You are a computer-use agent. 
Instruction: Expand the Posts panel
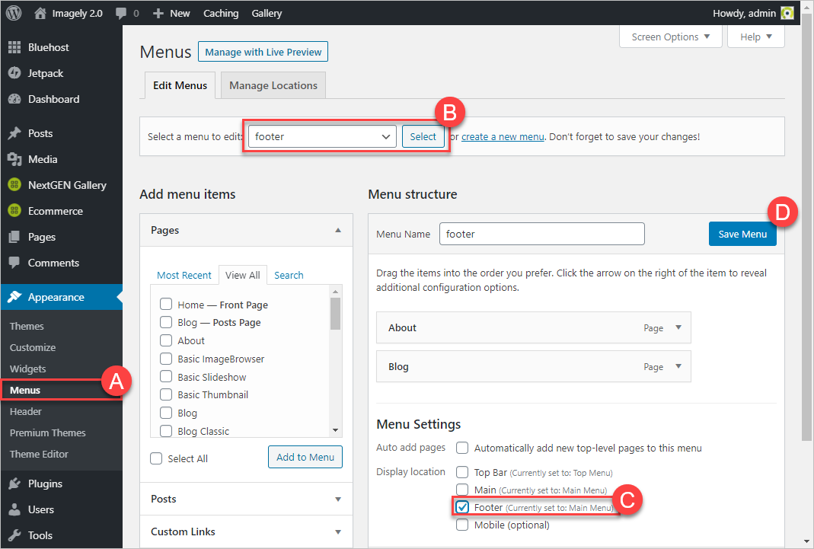pyautogui.click(x=338, y=500)
